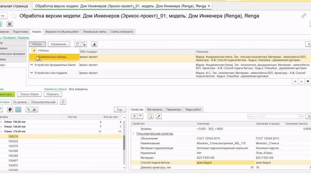The width and height of the screenshot is (311, 175).
Task: Click the second tree icon in properties toolbar
Action: pyautogui.click(x=140, y=117)
